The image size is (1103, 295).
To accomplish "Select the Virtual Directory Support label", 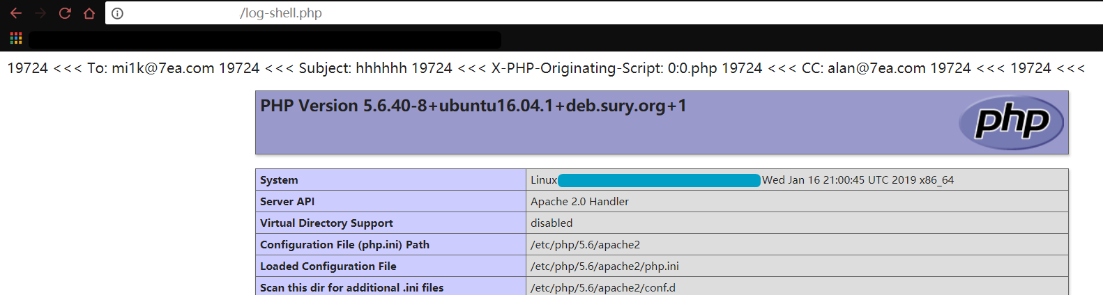I will click(326, 223).
